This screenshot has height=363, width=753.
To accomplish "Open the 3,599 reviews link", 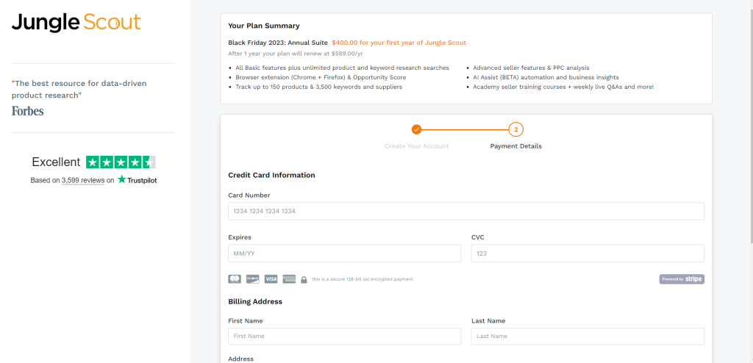I will pos(83,181).
